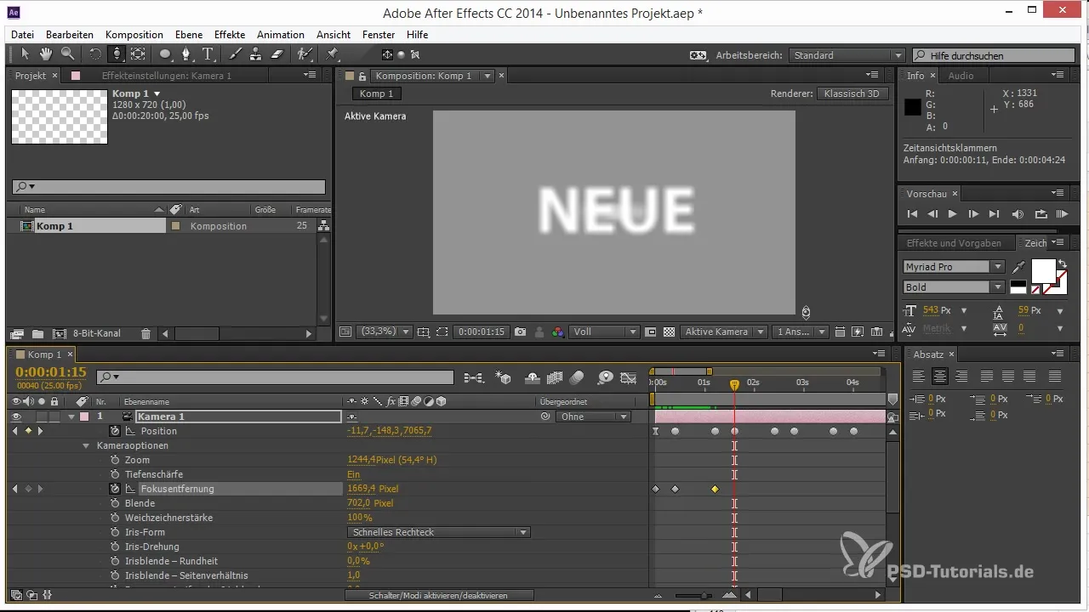Select the Pen tool
The image size is (1089, 612).
tap(186, 54)
